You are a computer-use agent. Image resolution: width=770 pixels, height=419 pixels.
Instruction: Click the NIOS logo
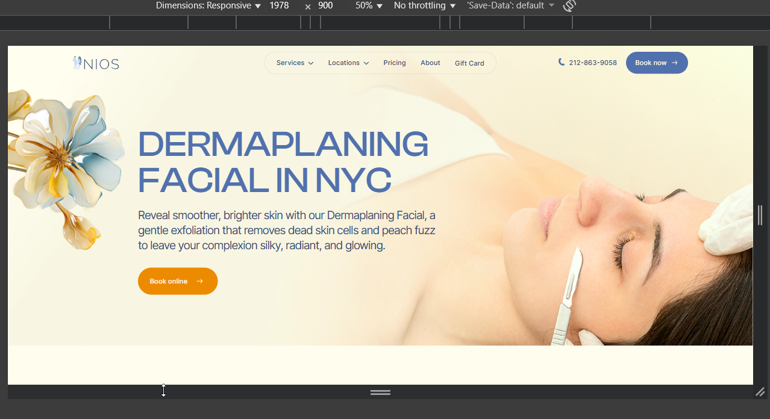point(96,63)
